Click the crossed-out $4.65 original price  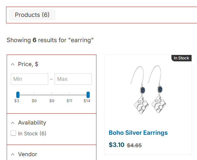coord(134,145)
